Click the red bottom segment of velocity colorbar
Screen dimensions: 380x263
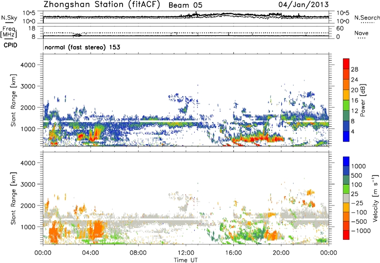346,235
